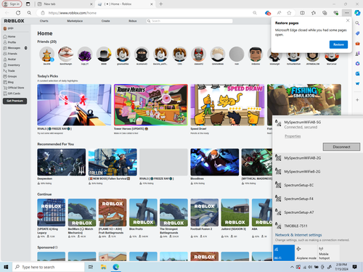Open Edge sidebar search icon

[357, 23]
